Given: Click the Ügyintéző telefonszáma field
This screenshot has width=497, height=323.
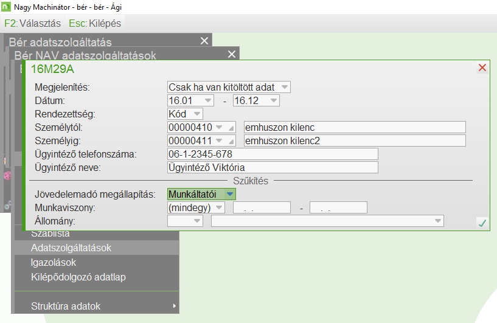Looking at the screenshot, I should 273,154.
